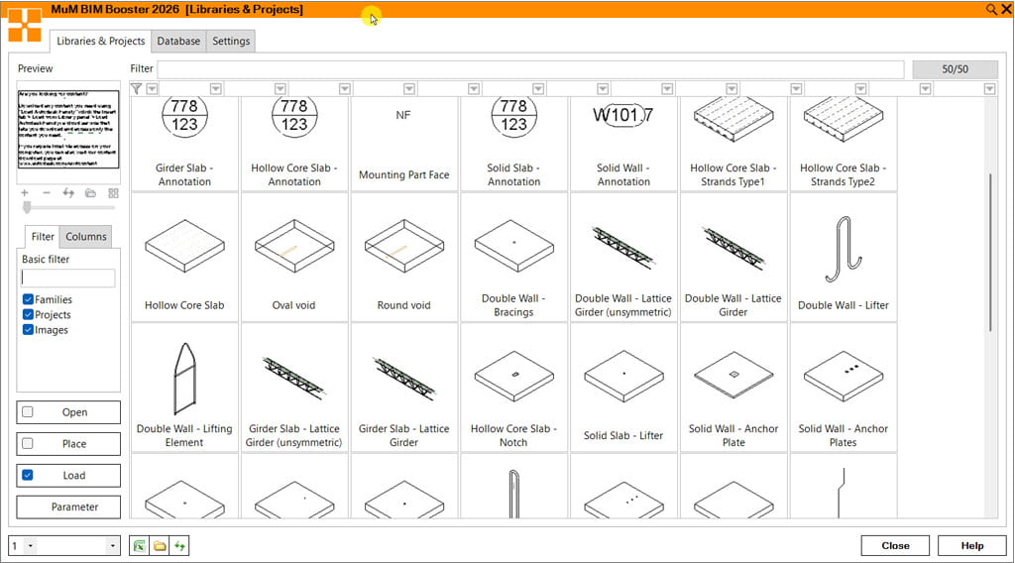1015x563 pixels.
Task: Enable the checkbox on the Open button
Action: pos(28,412)
